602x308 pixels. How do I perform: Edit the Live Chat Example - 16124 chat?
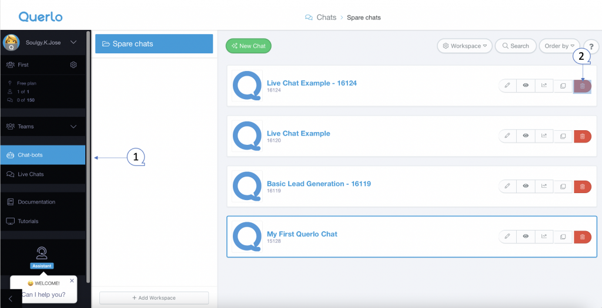click(x=507, y=86)
